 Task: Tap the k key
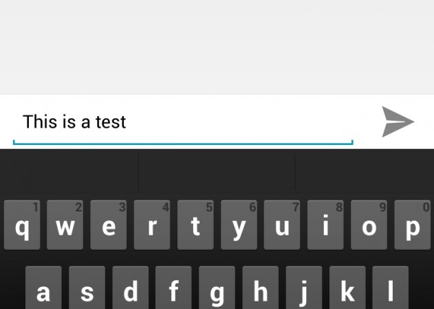(x=347, y=288)
